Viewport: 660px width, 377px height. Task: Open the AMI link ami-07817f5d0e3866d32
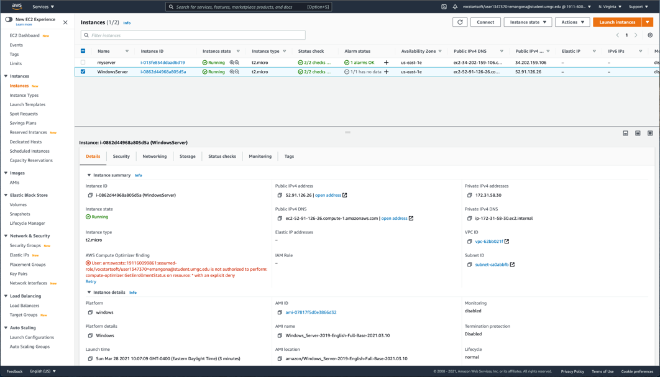coord(311,312)
